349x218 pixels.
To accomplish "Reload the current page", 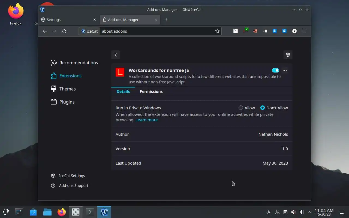I will tap(64, 31).
